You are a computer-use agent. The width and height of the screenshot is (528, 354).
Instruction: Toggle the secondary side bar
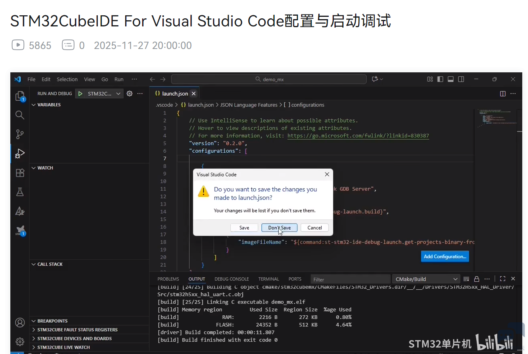pos(461,79)
